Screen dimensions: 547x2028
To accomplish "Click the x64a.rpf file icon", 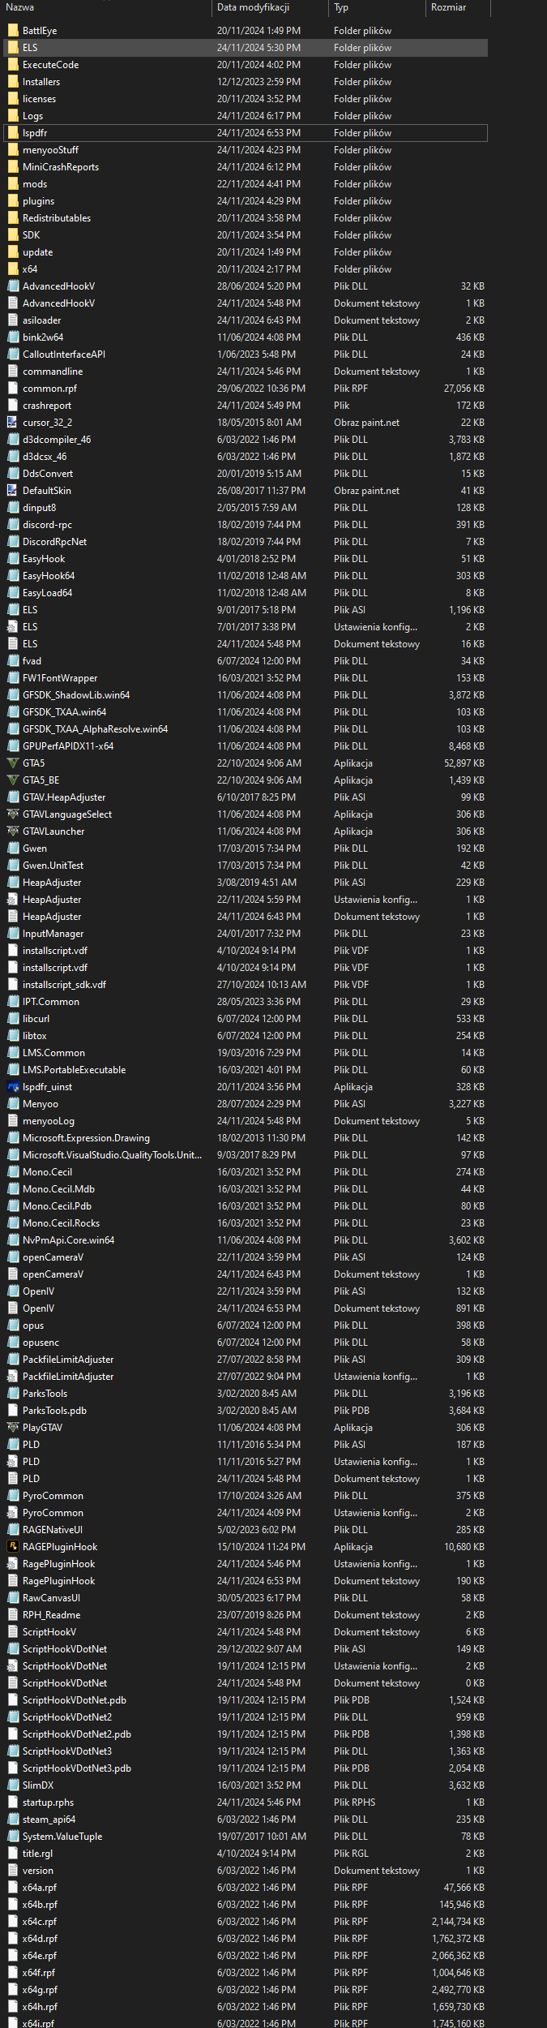I will (12, 1888).
